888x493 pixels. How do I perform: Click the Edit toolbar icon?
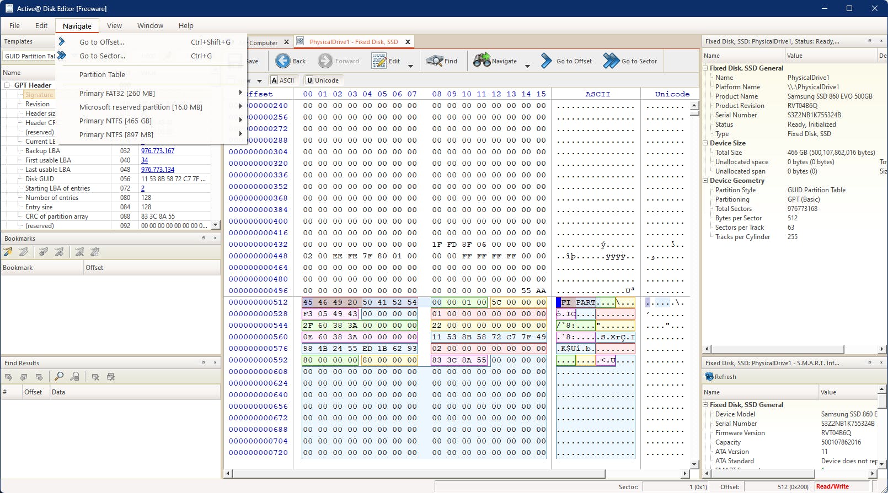click(379, 61)
